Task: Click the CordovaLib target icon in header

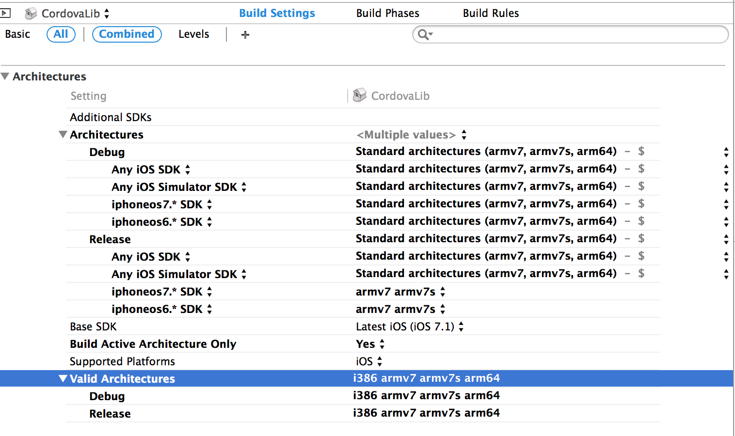Action: click(x=31, y=14)
